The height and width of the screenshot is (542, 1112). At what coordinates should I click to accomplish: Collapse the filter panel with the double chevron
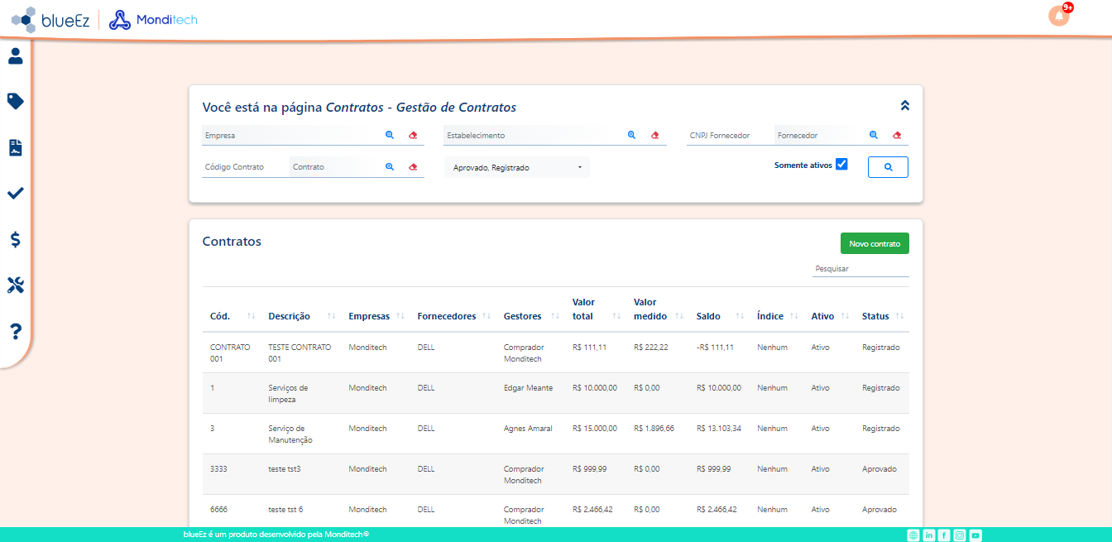pos(904,105)
